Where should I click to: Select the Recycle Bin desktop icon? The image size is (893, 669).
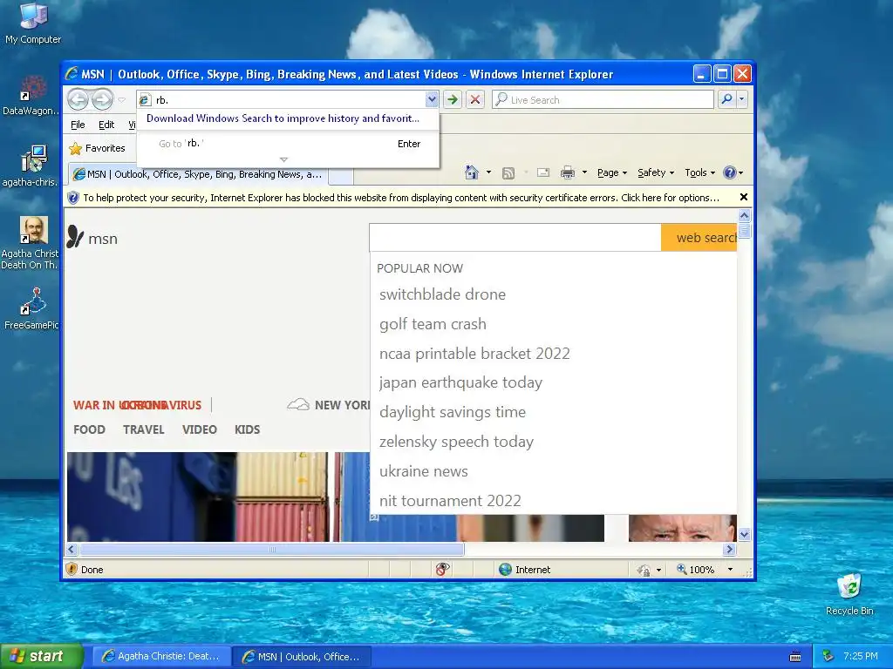coord(849,594)
